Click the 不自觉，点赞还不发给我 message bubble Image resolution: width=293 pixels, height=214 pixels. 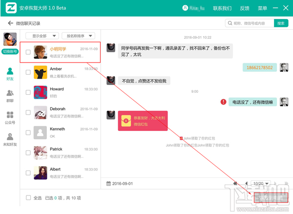144,81
